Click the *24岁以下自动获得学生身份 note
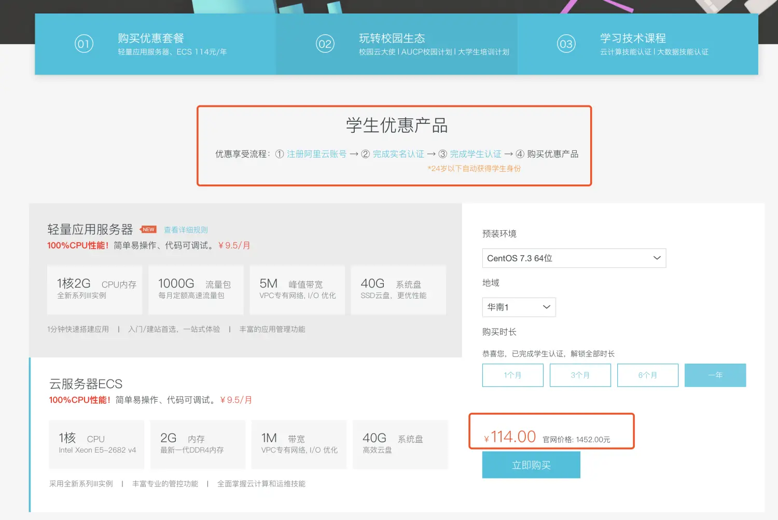 coord(474,168)
